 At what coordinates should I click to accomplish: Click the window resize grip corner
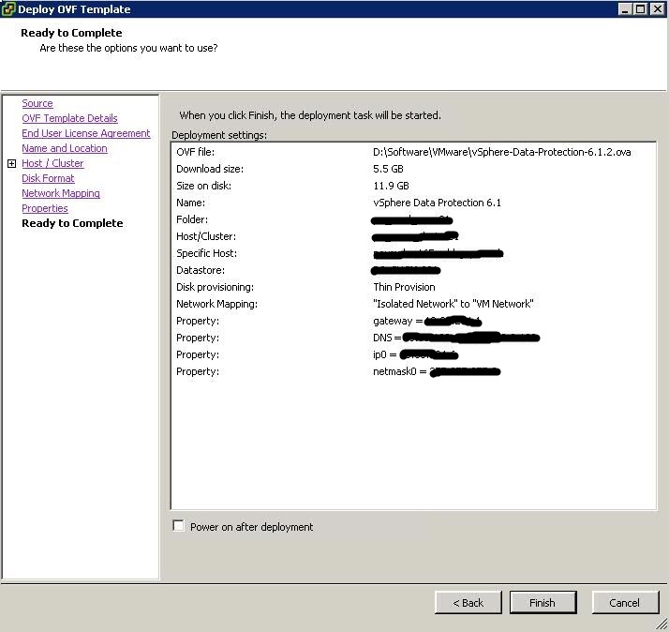(662, 625)
